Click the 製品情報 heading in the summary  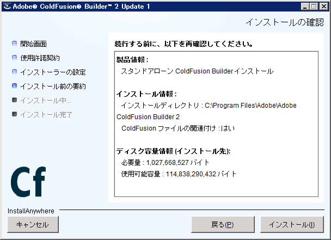tap(132, 60)
